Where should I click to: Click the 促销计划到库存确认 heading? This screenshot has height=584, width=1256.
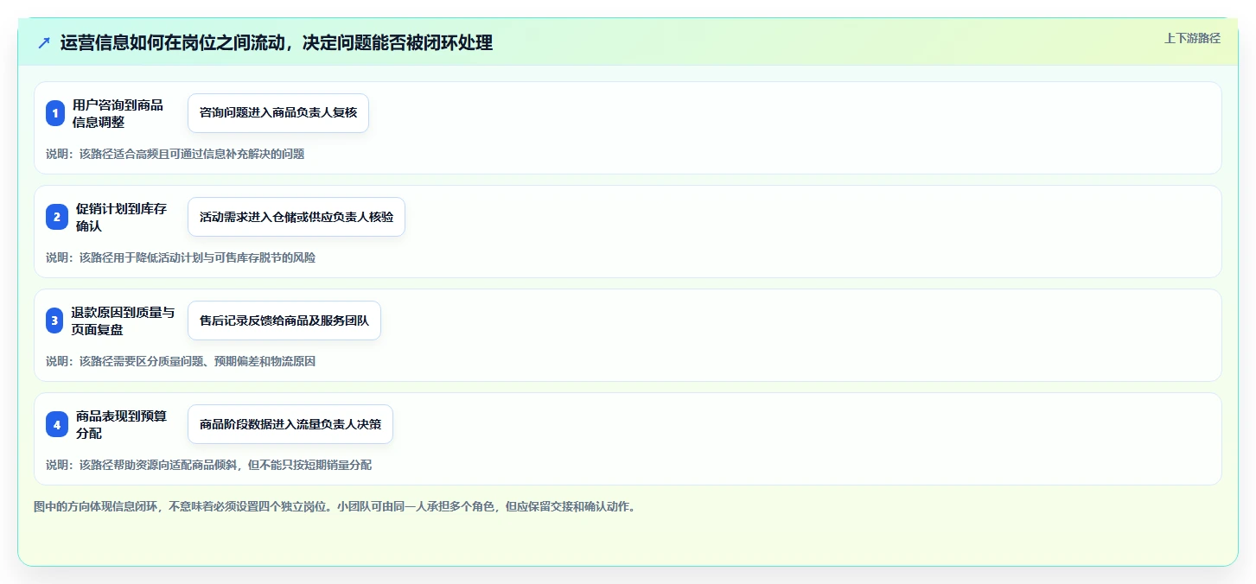121,217
